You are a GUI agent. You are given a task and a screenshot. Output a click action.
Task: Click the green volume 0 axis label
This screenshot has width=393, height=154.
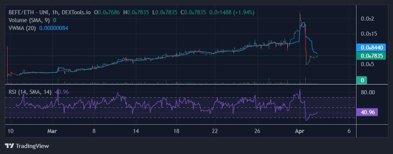pos(362,80)
